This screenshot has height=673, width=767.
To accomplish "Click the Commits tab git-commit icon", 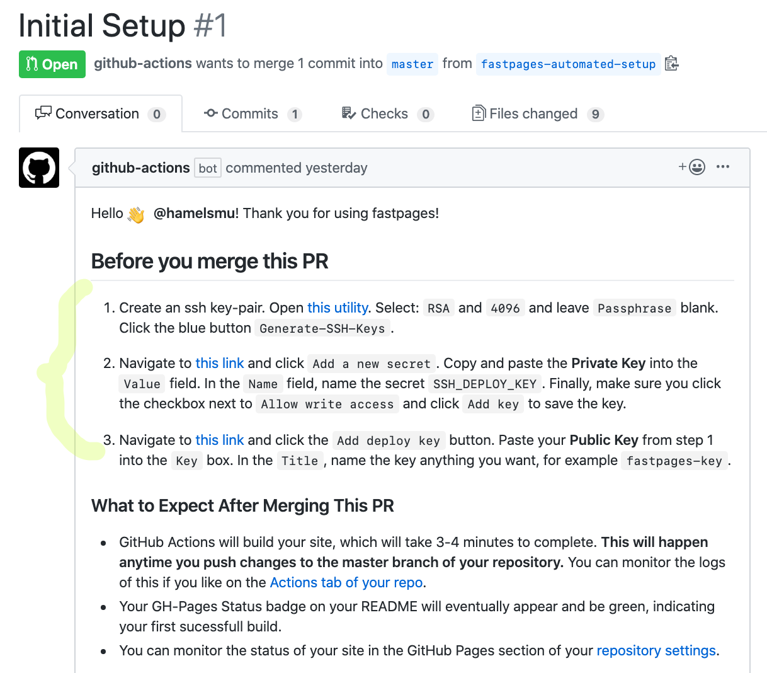I will (211, 113).
